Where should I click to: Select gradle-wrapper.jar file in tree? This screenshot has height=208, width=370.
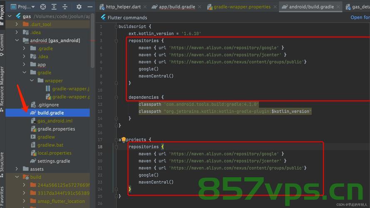68,89
